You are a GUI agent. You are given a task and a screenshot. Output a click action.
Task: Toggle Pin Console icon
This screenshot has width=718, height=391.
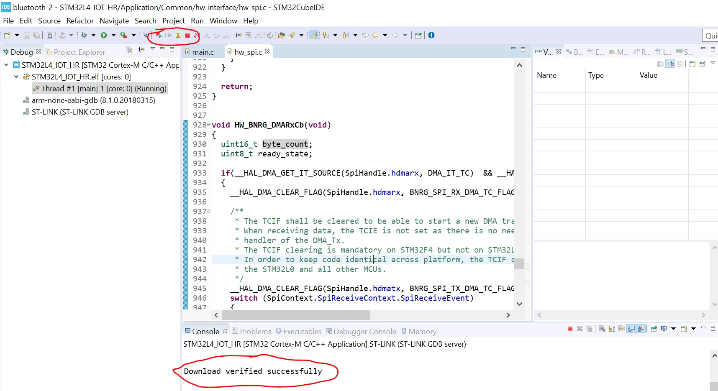tap(654, 329)
